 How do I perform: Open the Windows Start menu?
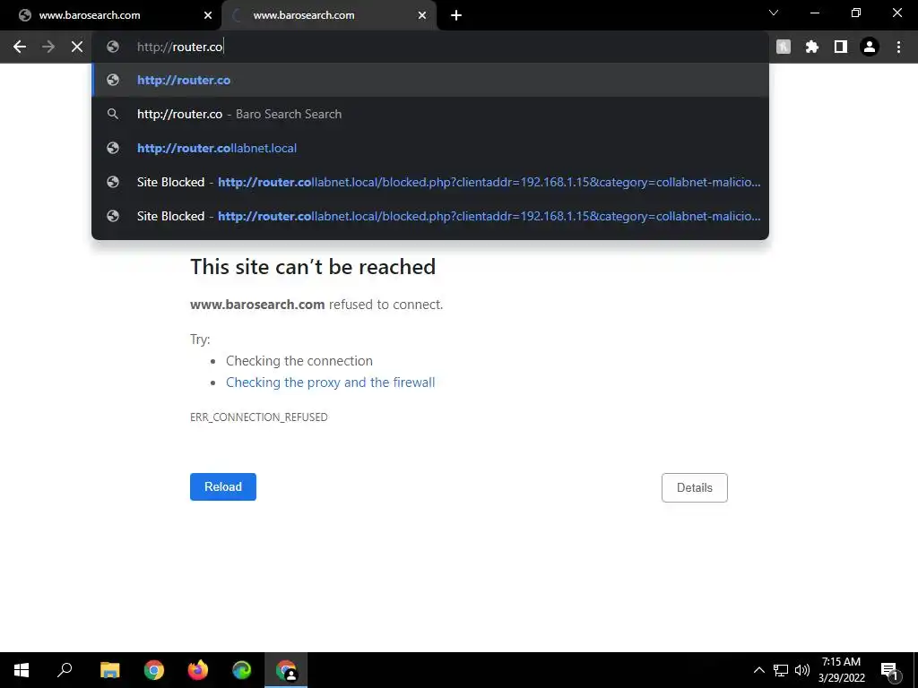[22, 670]
